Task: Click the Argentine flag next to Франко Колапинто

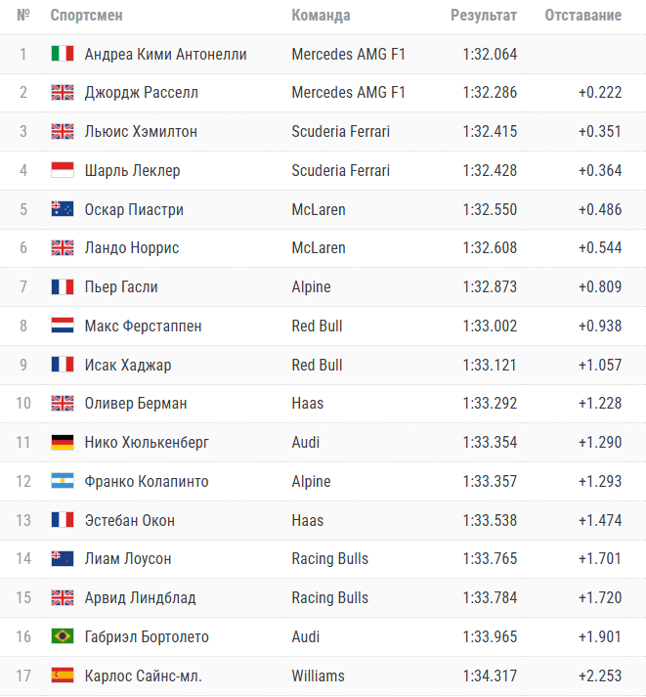Action: click(x=63, y=481)
